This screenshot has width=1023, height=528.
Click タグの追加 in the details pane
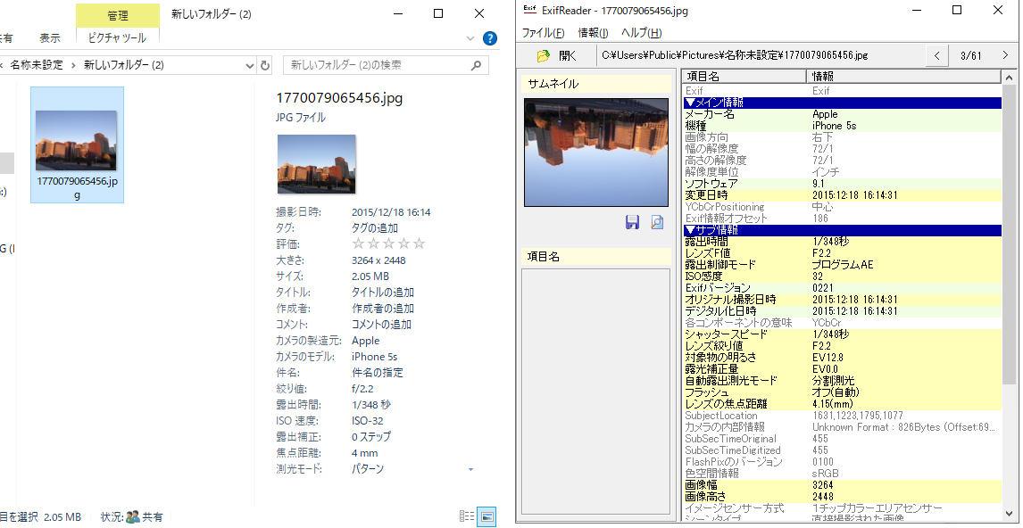point(374,227)
